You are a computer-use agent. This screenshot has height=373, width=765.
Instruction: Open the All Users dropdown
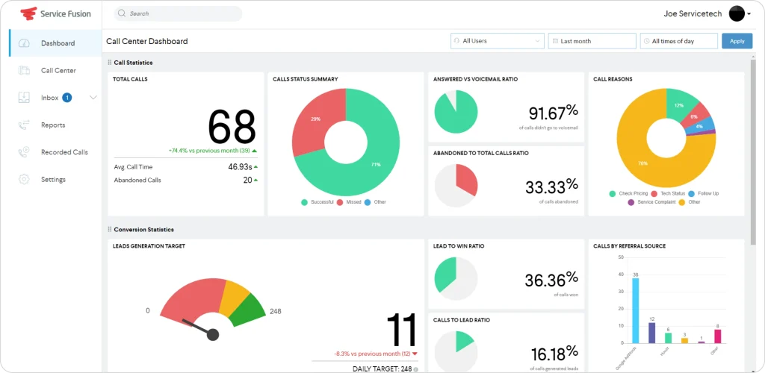(497, 41)
